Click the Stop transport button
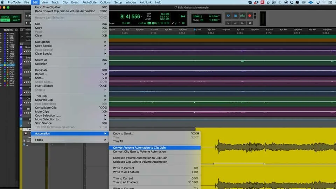The image size is (336, 189). click(x=236, y=16)
